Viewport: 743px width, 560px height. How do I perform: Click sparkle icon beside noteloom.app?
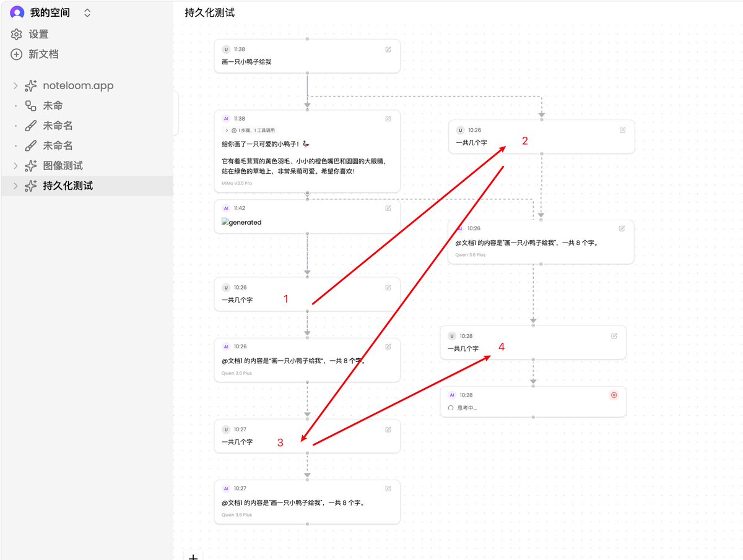(30, 86)
